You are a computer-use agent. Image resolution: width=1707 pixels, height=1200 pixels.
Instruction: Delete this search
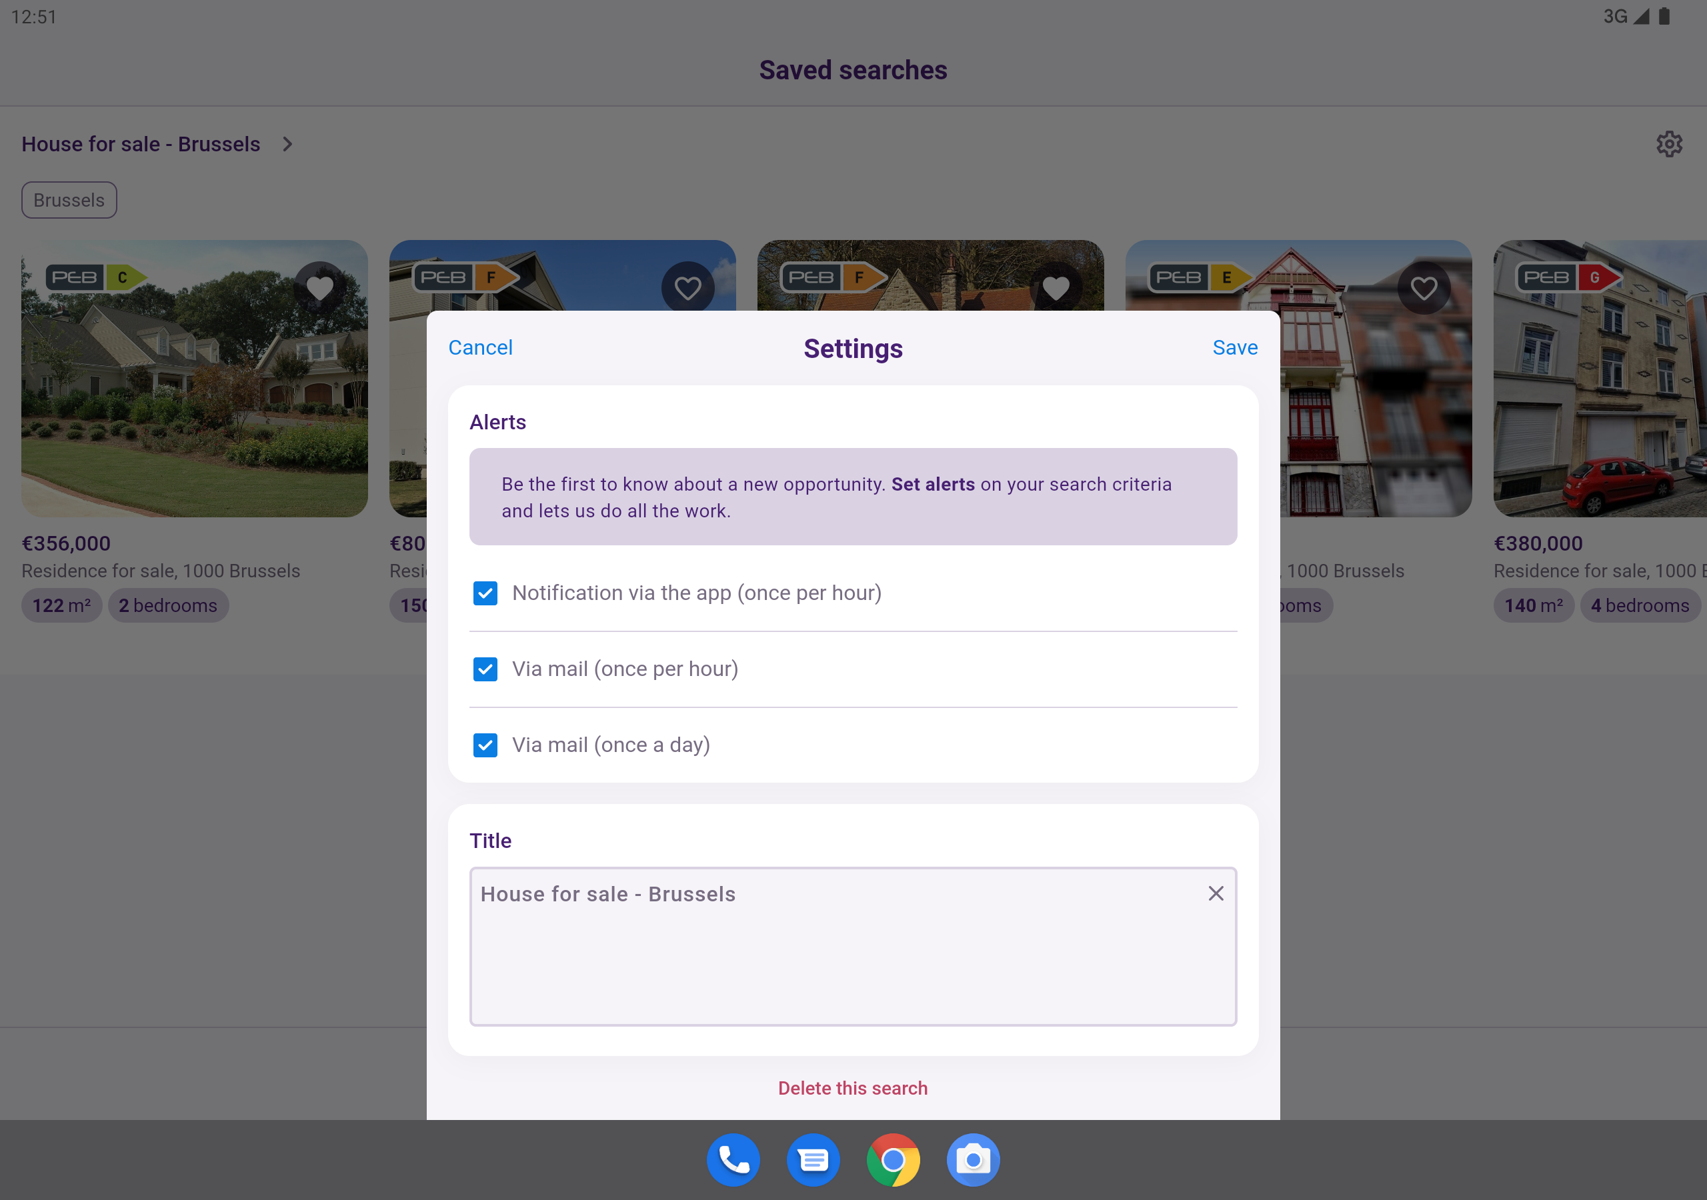pyautogui.click(x=852, y=1088)
